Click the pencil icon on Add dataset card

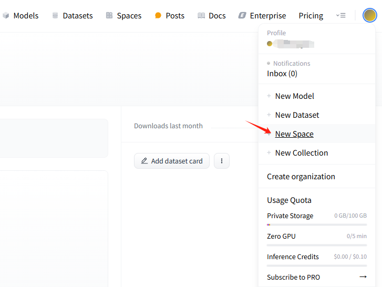(144, 161)
